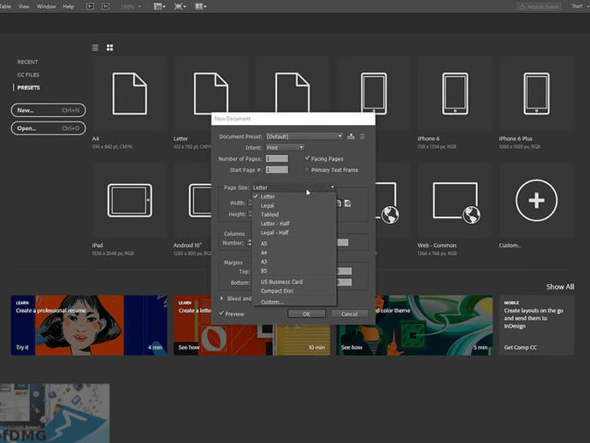Set landscape orientation icon in dialog
The image size is (590, 443).
click(348, 204)
